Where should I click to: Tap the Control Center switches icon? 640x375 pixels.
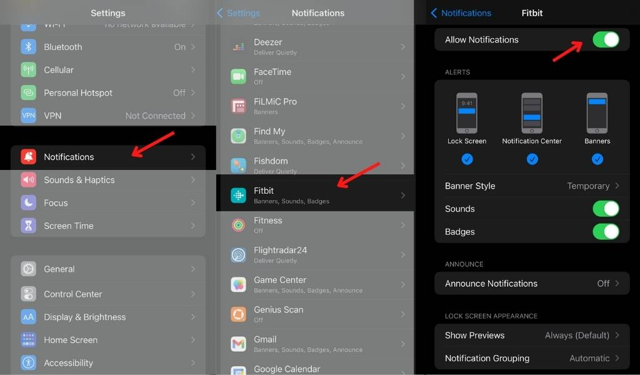[x=28, y=294]
